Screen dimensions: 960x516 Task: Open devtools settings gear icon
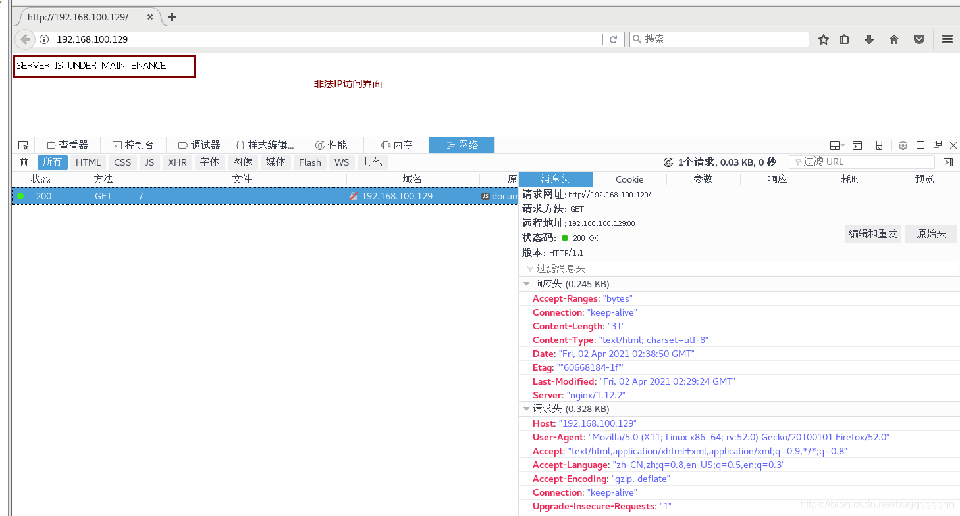click(903, 145)
